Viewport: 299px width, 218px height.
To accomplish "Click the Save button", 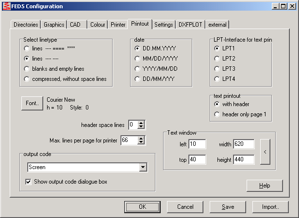I will click(228, 207).
